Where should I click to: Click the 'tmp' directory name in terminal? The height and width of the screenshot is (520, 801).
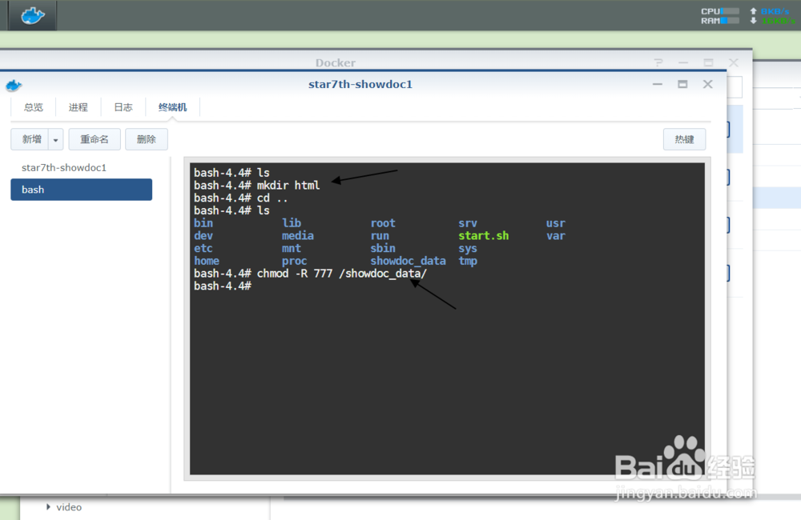(468, 261)
